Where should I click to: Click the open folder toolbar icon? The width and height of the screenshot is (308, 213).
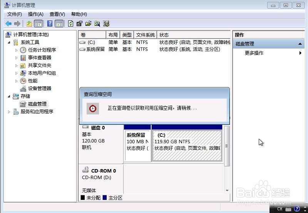[89, 24]
